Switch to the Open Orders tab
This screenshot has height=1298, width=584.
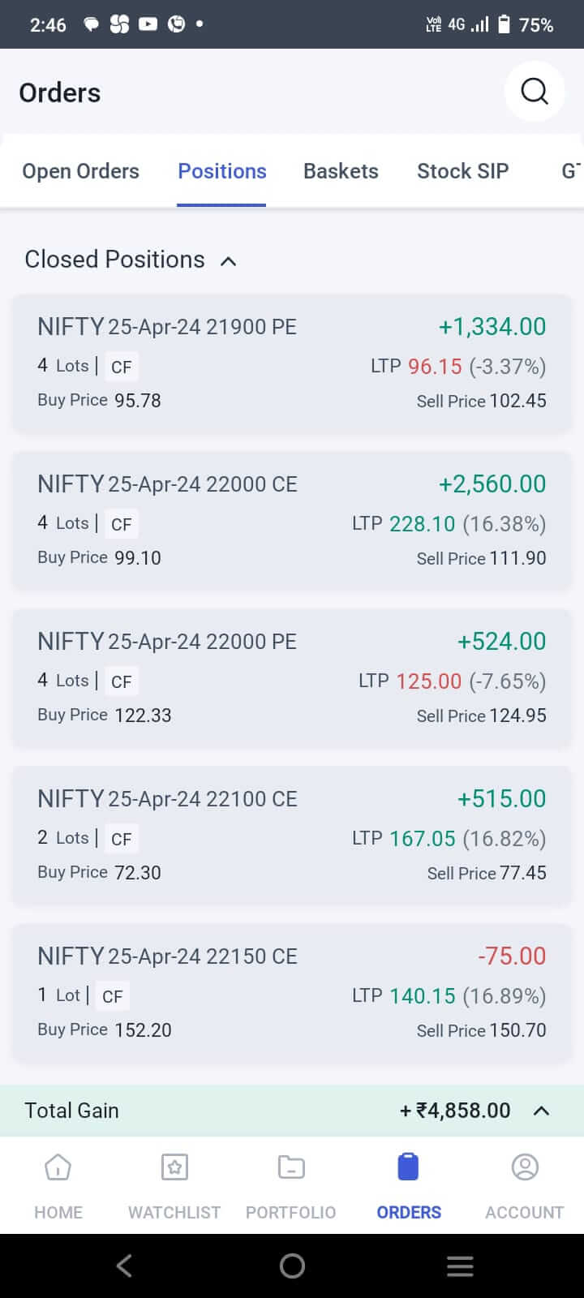click(80, 171)
